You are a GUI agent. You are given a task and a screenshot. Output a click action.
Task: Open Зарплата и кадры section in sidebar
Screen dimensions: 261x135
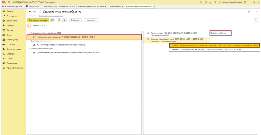(x=14, y=49)
